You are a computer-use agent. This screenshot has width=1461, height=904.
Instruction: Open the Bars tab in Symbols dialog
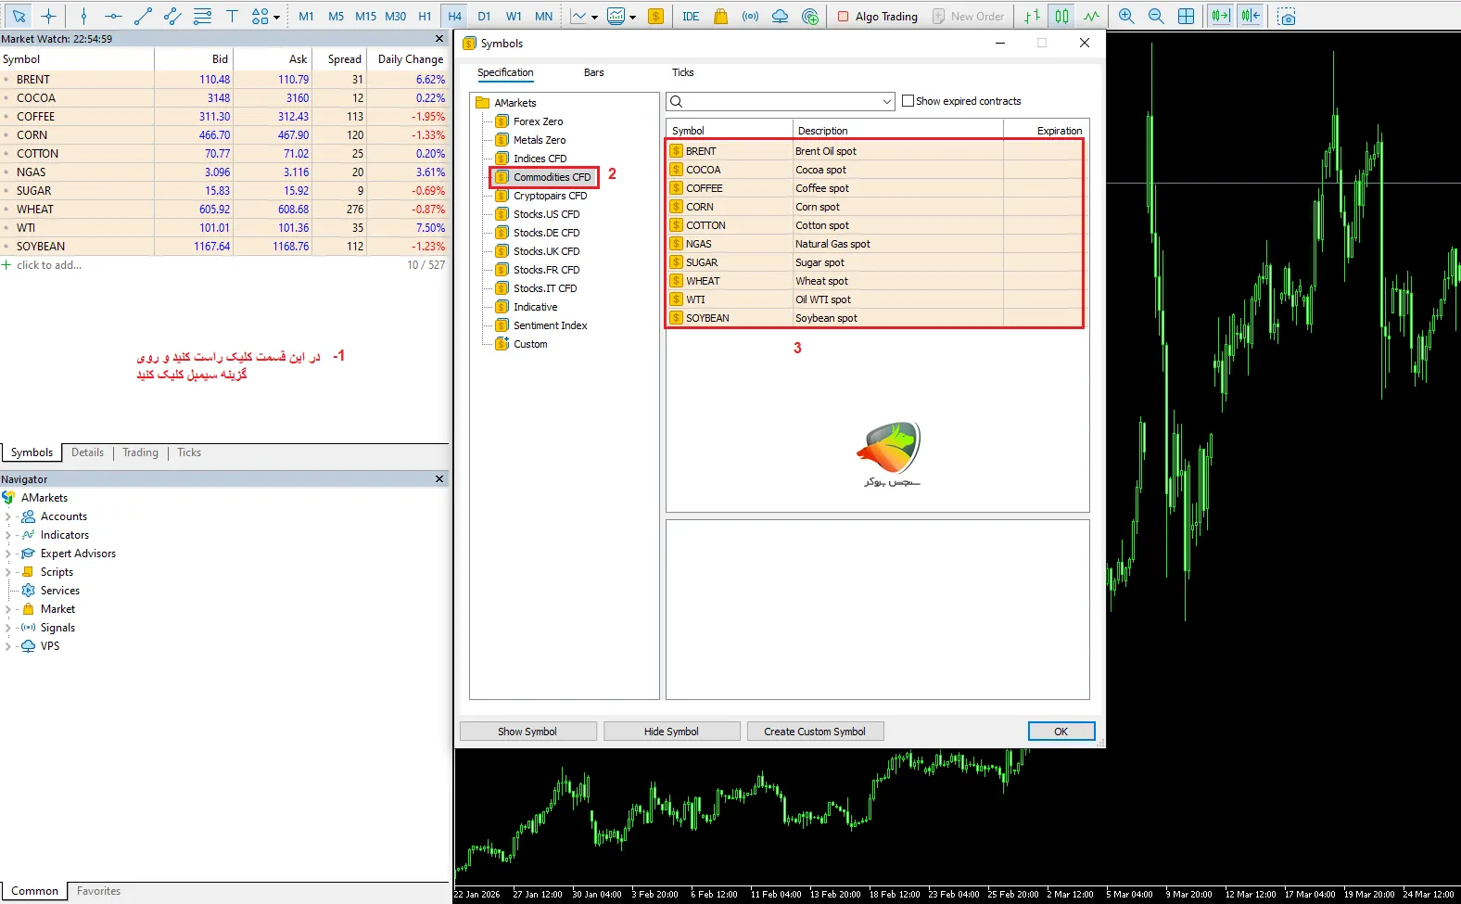tap(593, 72)
